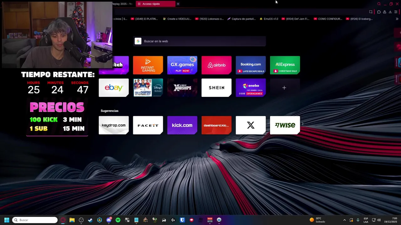This screenshot has height=225, width=401.
Task: Open the Eneba speed dial tile
Action: (x=251, y=88)
